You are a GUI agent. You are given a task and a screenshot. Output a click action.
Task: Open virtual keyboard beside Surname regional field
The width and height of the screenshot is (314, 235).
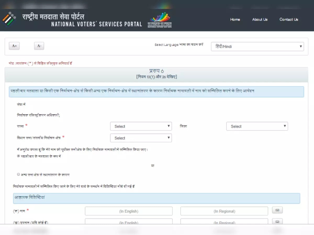click(277, 221)
